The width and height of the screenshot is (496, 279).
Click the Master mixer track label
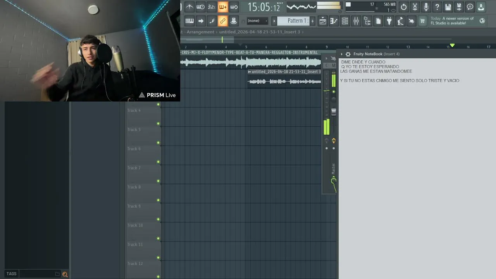point(333,169)
